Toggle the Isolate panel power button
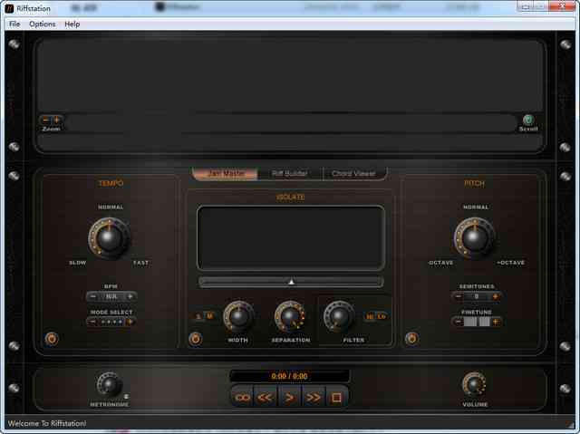 195,339
